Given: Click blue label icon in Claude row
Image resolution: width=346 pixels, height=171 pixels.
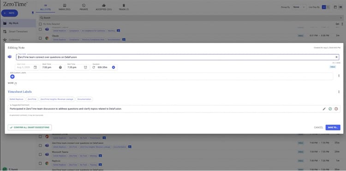Looking at the screenshot, I should 124,40.
